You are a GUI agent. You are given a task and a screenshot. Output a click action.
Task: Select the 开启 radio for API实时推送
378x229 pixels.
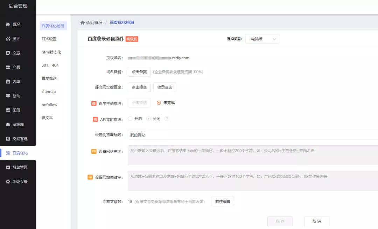130,119
